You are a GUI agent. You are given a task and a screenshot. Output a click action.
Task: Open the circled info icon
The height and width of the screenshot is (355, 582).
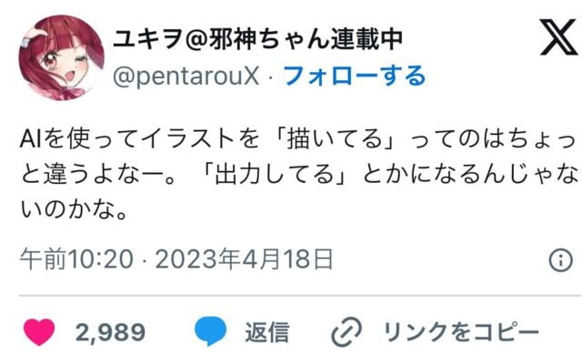click(561, 260)
